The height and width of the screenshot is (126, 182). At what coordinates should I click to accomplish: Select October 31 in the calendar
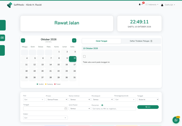pyautogui.click(x=73, y=78)
